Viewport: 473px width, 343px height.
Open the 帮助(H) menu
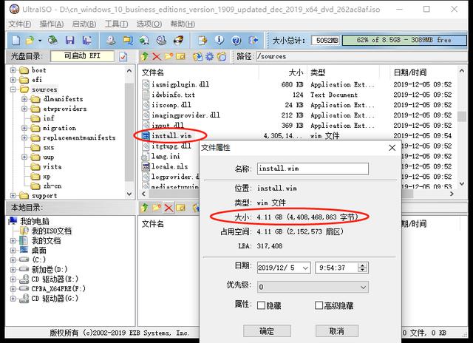(183, 24)
